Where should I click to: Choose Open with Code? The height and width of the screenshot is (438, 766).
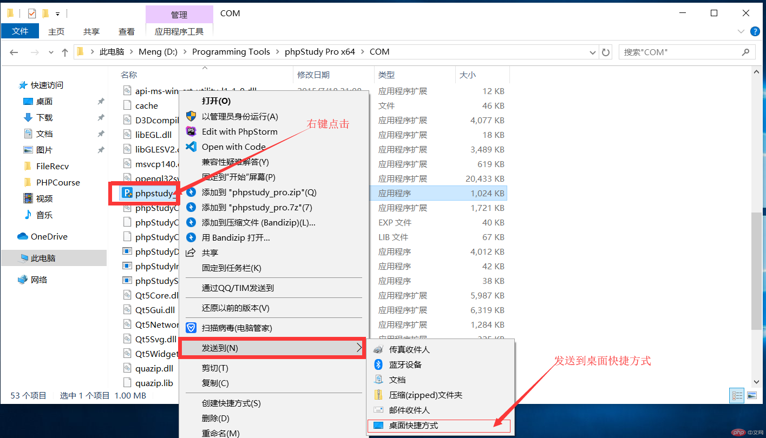(x=274, y=147)
